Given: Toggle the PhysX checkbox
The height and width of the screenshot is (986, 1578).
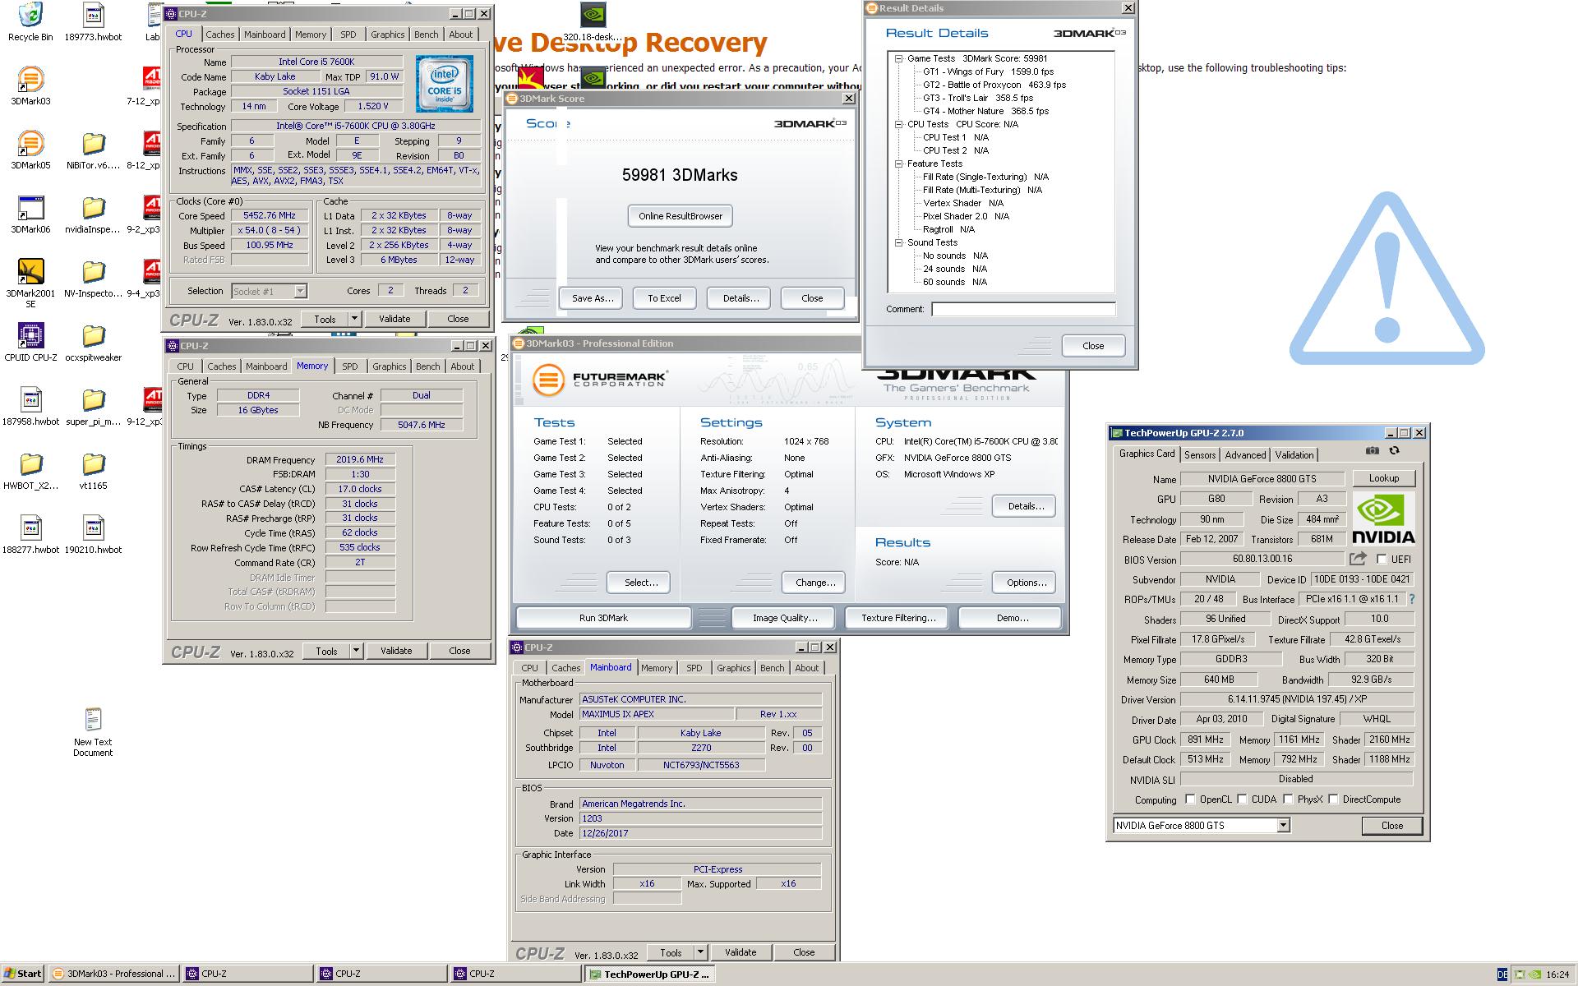Looking at the screenshot, I should tap(1288, 799).
